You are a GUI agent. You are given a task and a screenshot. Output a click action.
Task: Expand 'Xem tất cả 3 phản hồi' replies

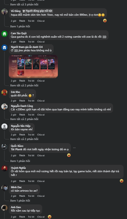pyautogui.click(x=24, y=5)
